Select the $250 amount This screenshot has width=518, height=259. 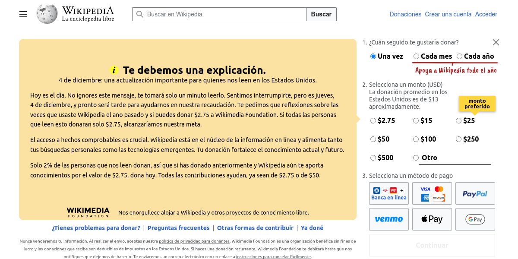point(459,139)
